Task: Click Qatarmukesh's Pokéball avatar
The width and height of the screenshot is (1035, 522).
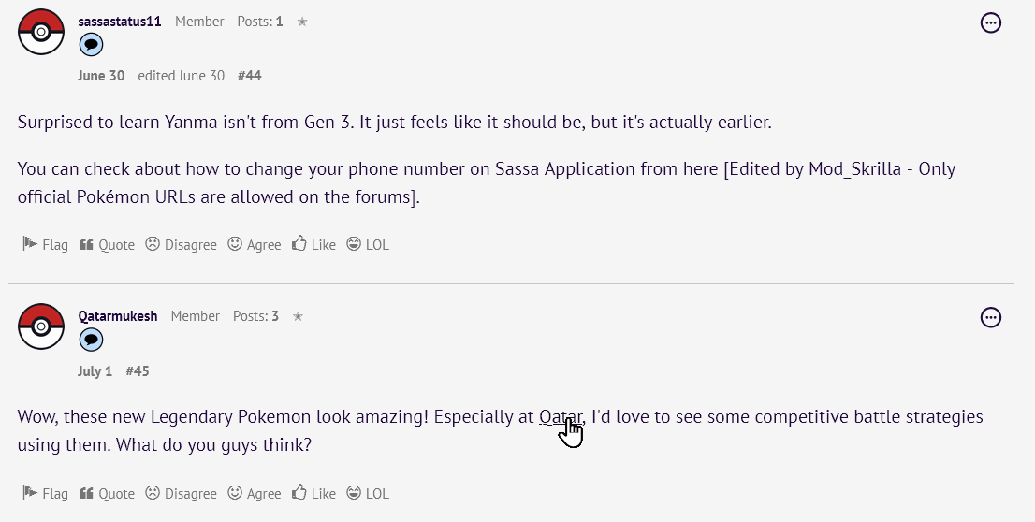Action: click(x=41, y=326)
